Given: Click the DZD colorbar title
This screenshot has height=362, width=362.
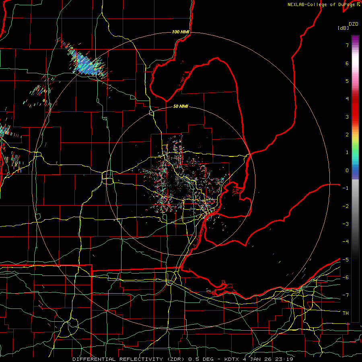Looking at the screenshot, I should tap(354, 24).
